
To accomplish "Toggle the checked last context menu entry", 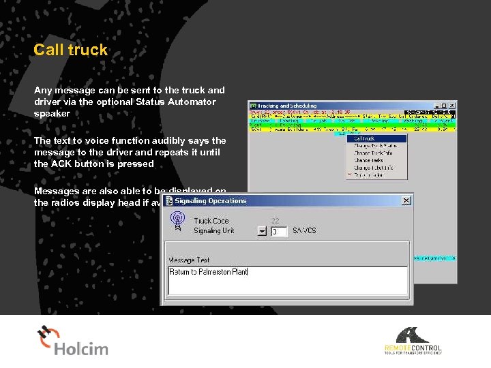I will pyautogui.click(x=376, y=175).
